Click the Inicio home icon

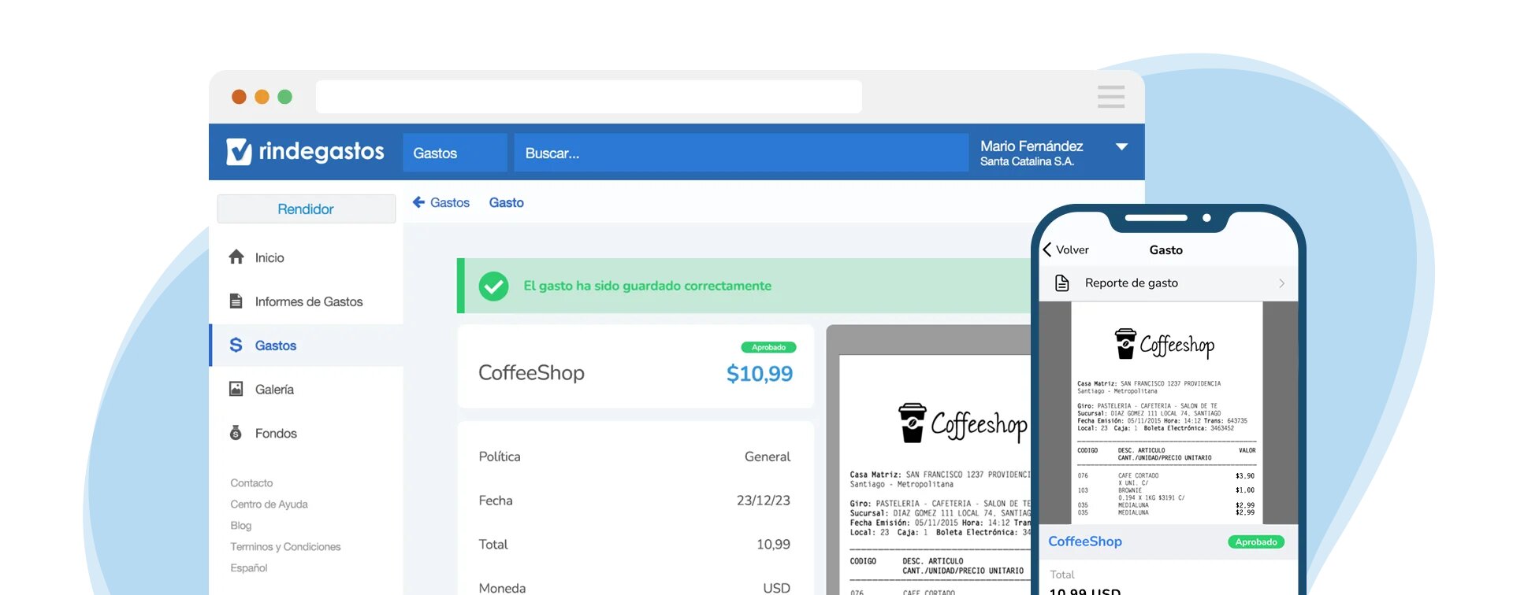(x=236, y=257)
